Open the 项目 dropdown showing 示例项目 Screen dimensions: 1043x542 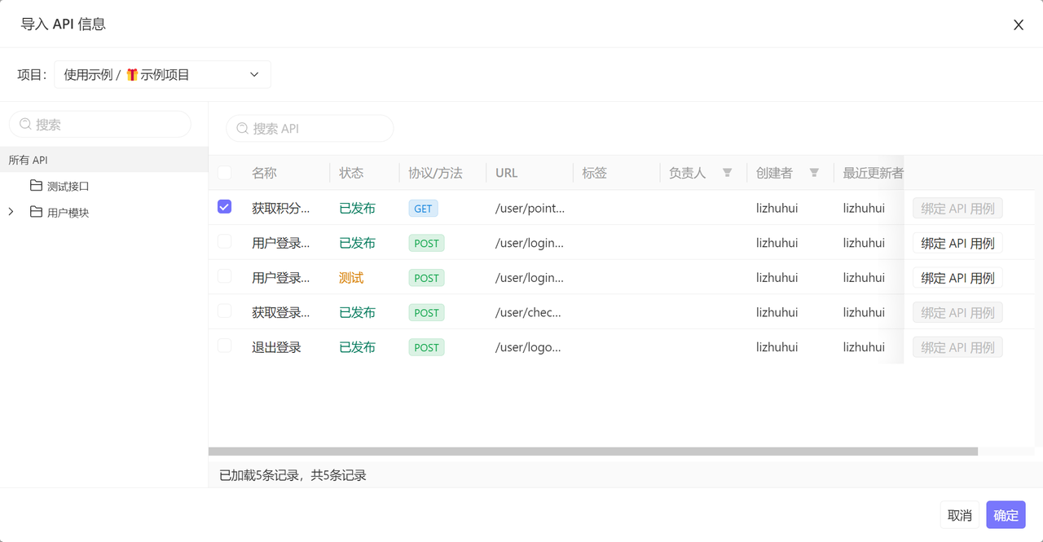point(162,74)
